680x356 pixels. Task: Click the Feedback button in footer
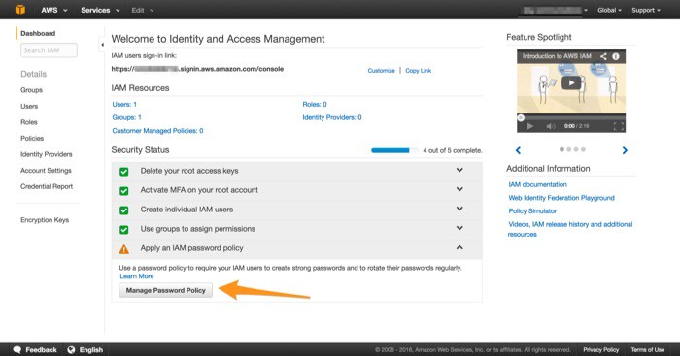tap(36, 350)
